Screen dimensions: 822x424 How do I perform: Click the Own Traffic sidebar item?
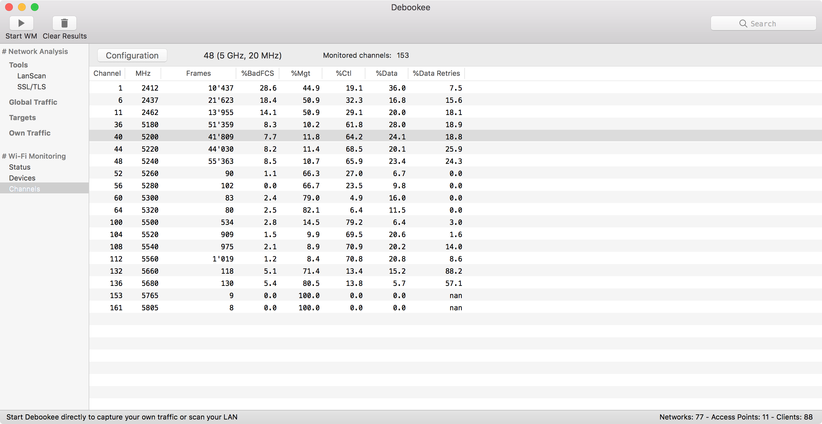click(29, 132)
